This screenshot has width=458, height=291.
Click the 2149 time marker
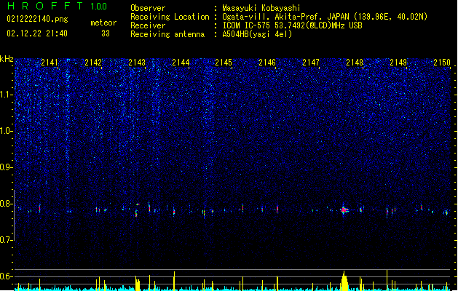coord(398,63)
